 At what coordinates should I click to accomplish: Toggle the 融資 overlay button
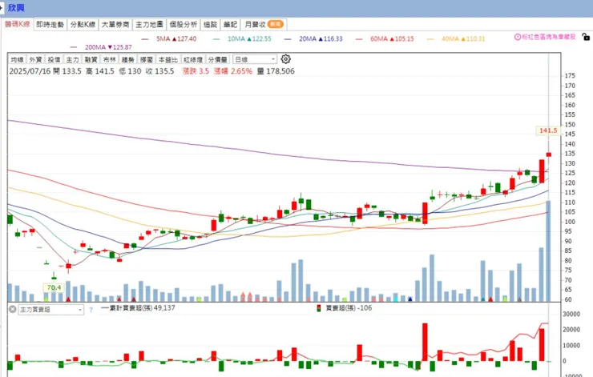pos(91,60)
